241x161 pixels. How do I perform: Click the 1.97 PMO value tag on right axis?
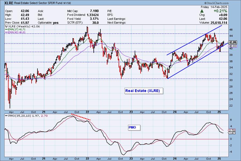click(232, 133)
